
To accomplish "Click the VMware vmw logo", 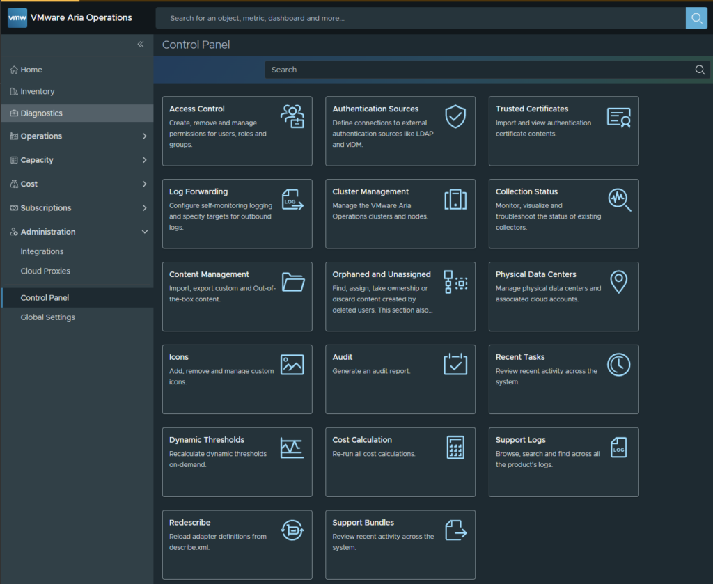I will click(17, 17).
